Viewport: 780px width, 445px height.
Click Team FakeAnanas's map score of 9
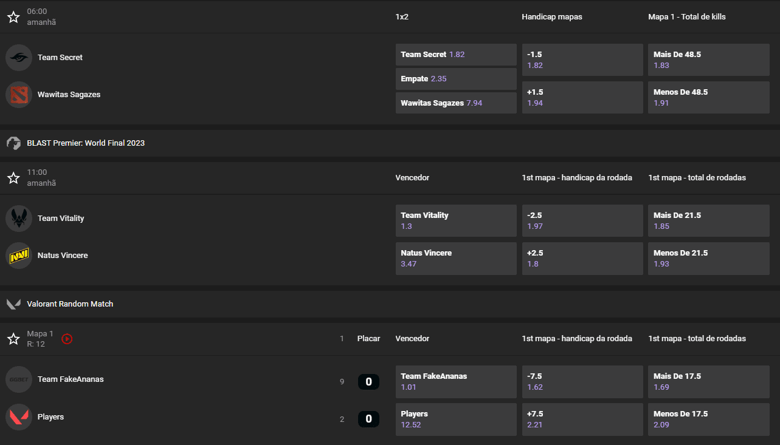pos(342,382)
